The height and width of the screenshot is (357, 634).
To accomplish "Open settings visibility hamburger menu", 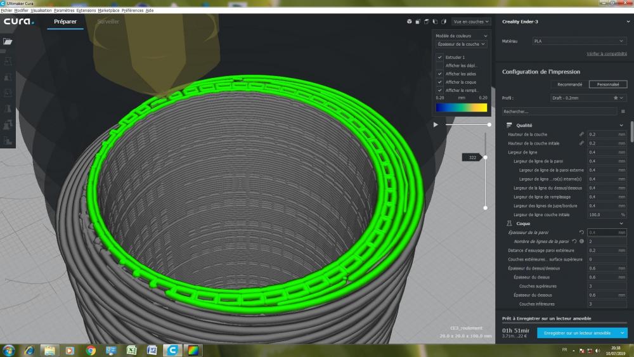I will point(623,111).
